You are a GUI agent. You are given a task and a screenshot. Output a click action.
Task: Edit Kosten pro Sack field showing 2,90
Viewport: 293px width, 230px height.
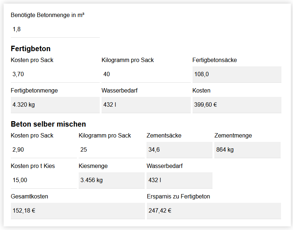point(44,150)
